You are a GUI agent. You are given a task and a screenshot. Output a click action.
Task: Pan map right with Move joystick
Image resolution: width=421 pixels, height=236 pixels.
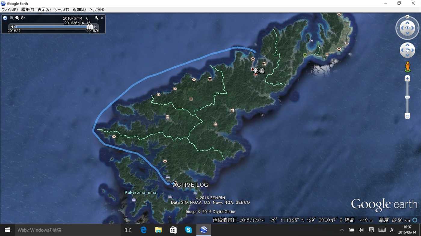(x=413, y=50)
